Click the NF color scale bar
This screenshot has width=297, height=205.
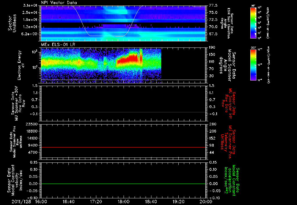click(253, 23)
